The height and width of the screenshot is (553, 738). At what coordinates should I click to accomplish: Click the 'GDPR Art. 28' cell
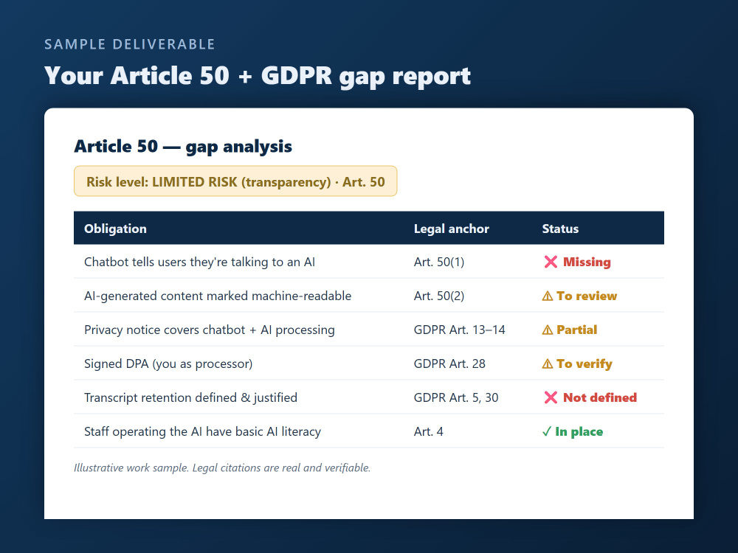coord(449,364)
